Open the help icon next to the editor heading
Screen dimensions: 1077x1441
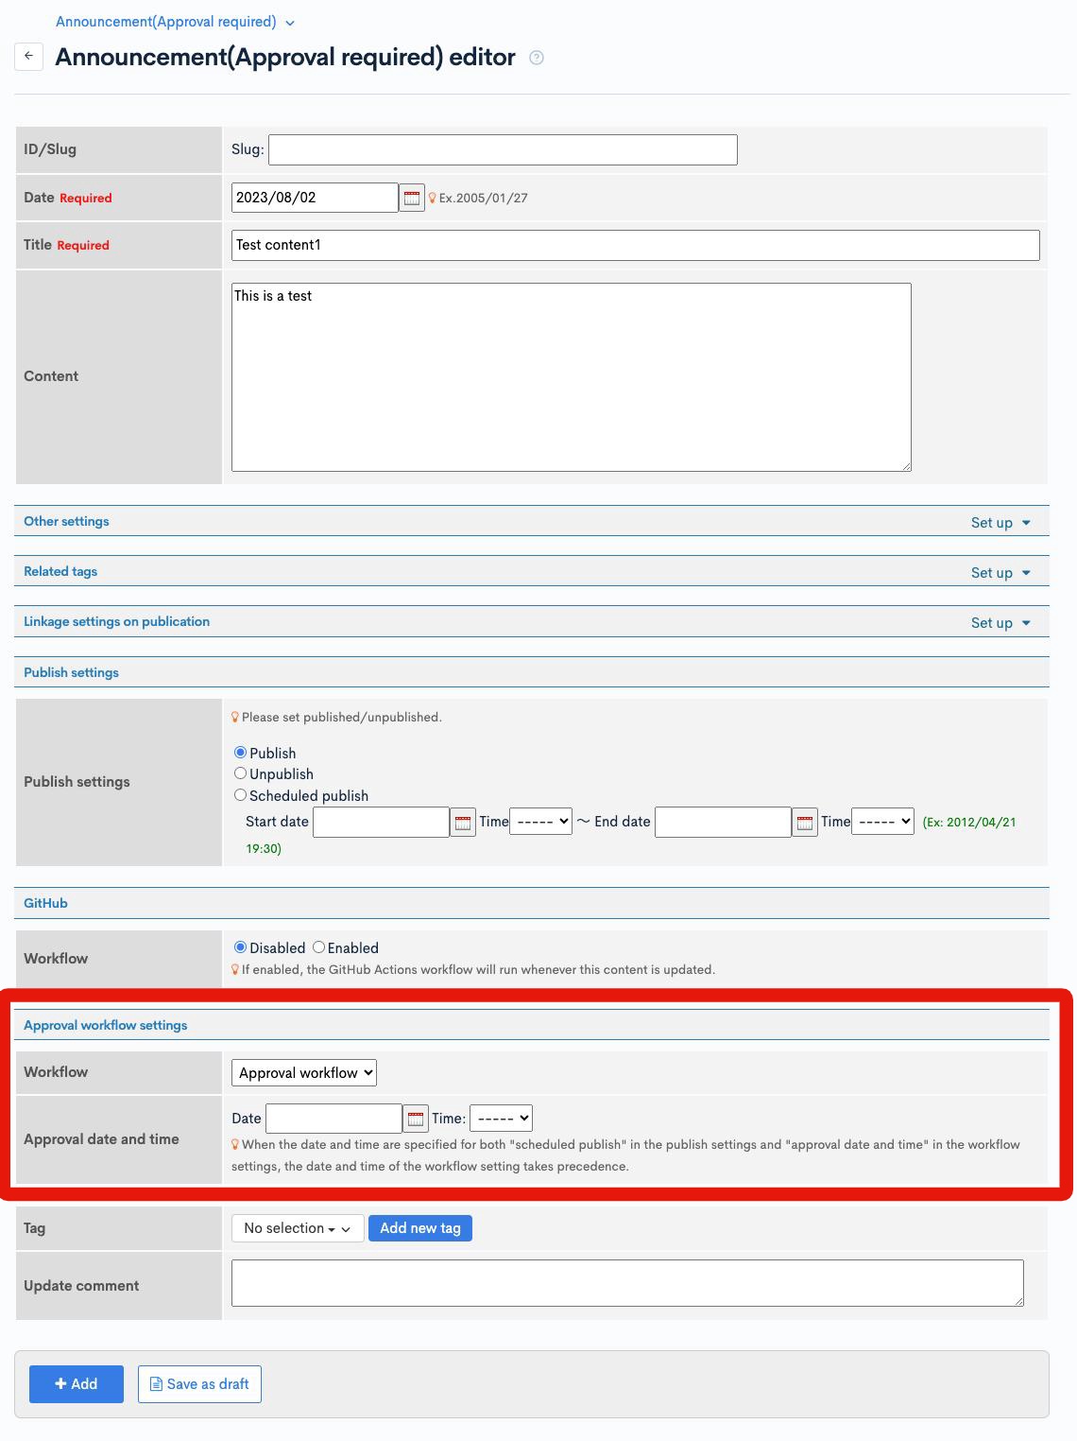tap(537, 58)
